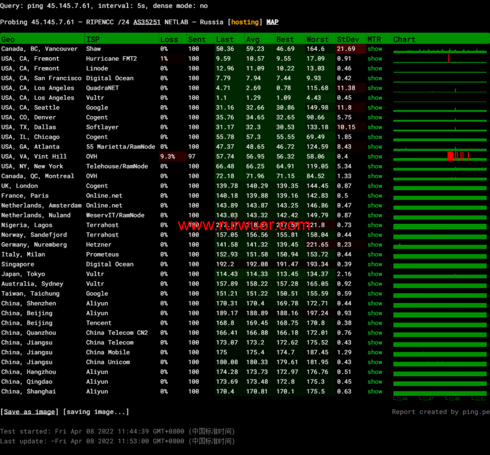This screenshot has width=490, height=455.
Task: Show MTR for Vint Hill OVH row
Action: click(375, 157)
